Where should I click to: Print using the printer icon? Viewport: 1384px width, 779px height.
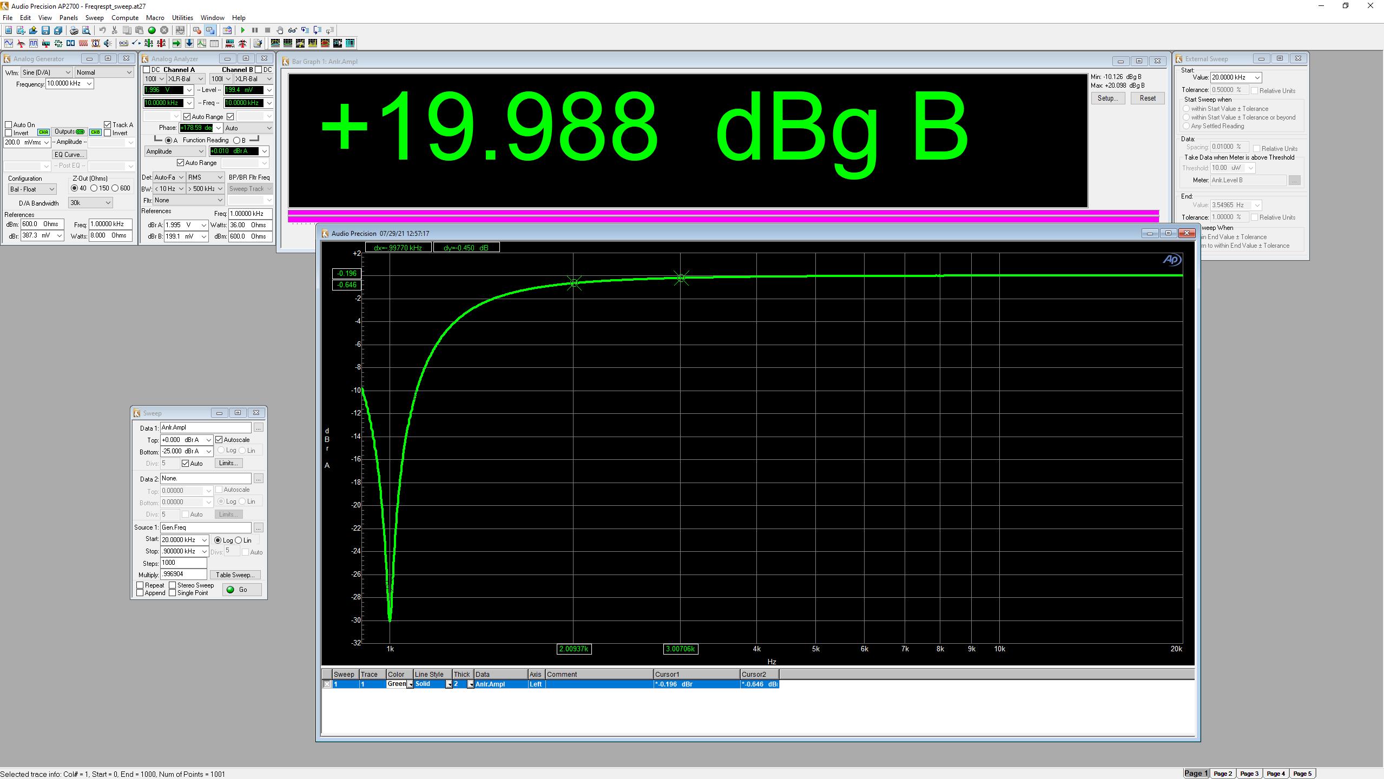pyautogui.click(x=74, y=30)
